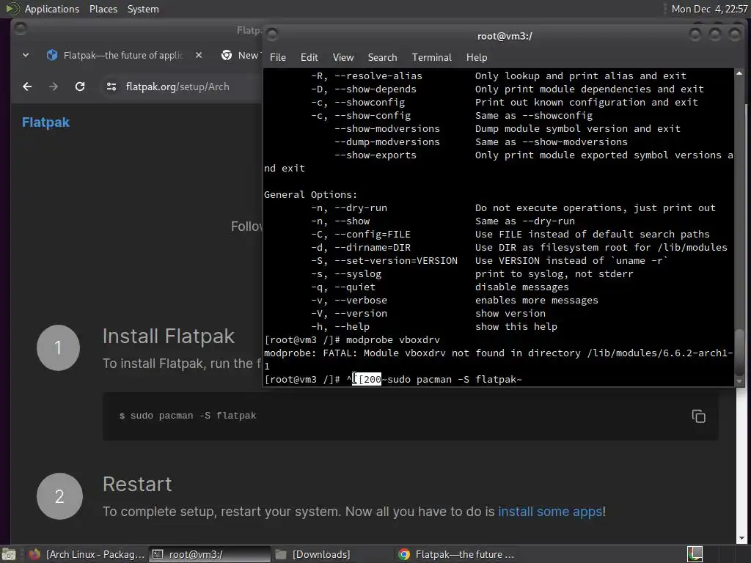Close the terminal window
The image size is (751, 563).
coord(735,34)
